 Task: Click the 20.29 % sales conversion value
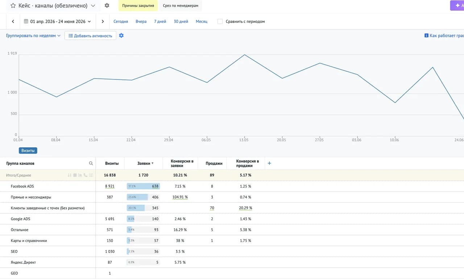[245, 208]
